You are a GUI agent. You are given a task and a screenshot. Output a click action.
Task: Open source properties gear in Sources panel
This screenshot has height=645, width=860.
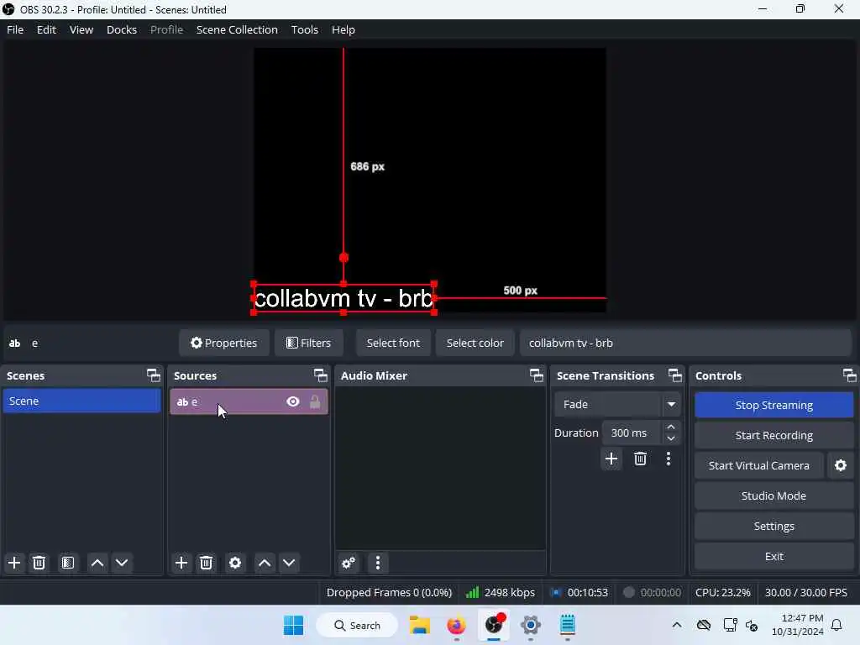click(235, 563)
